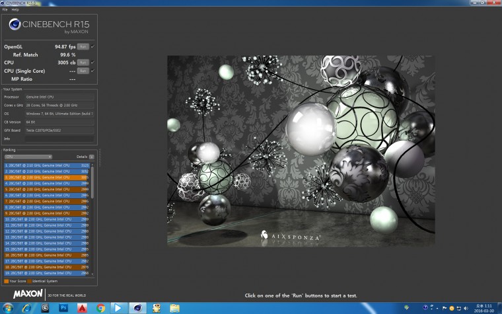The image size is (502, 314).
Task: Open the taskbar clock and date
Action: (484, 308)
